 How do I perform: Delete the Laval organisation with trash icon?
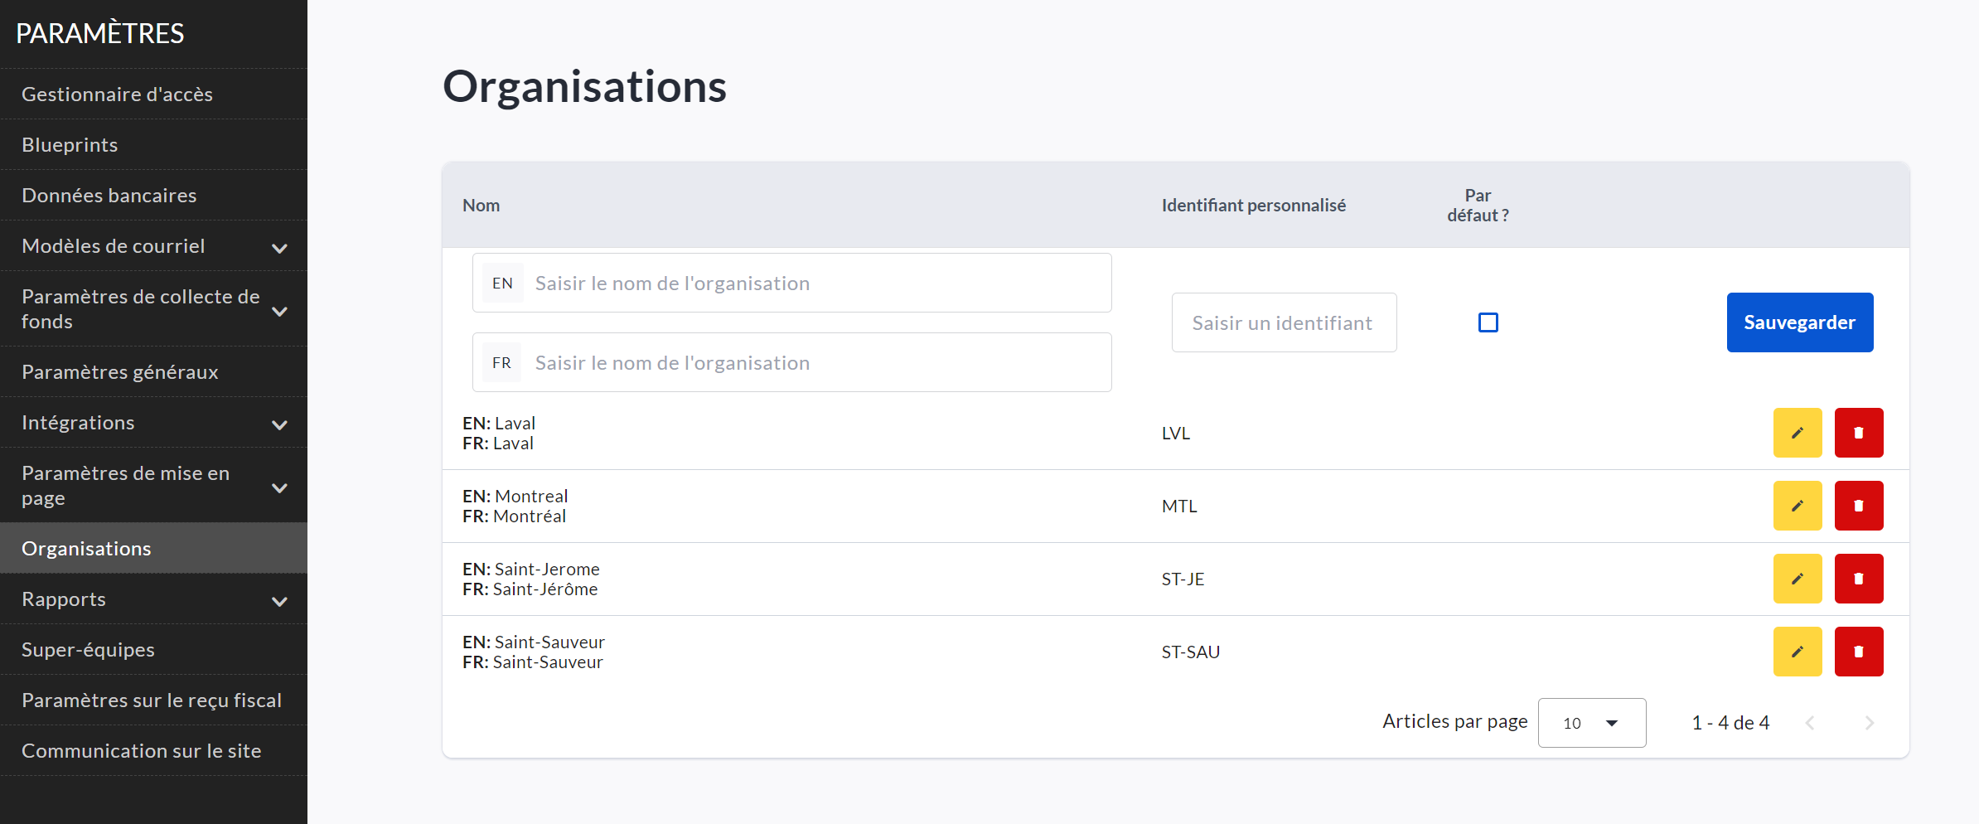[x=1858, y=433]
